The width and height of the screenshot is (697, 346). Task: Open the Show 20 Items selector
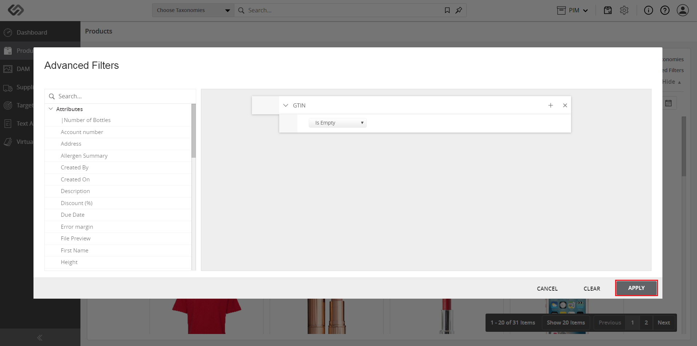click(566, 323)
